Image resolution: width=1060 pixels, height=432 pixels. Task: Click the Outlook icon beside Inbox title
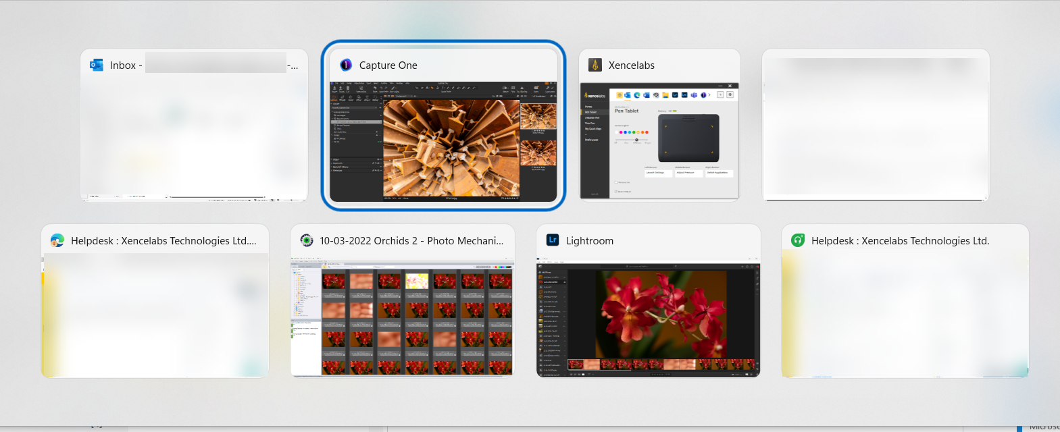(96, 65)
